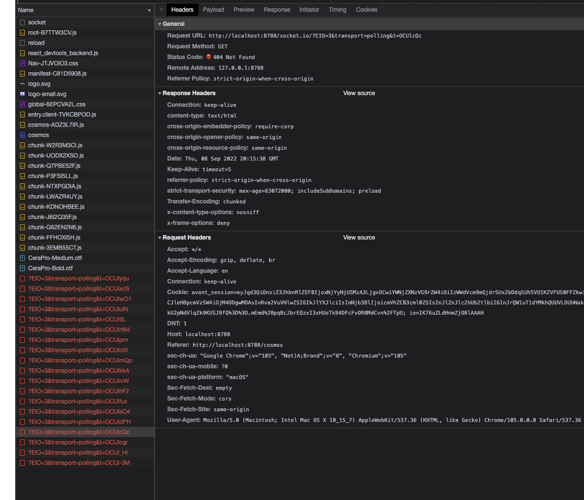Click the failed-request icon beside OCUIyqu polling entry
584x500 pixels.
pos(22,278)
